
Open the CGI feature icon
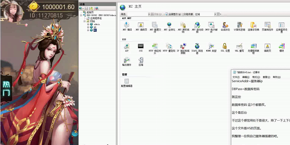click(141, 46)
